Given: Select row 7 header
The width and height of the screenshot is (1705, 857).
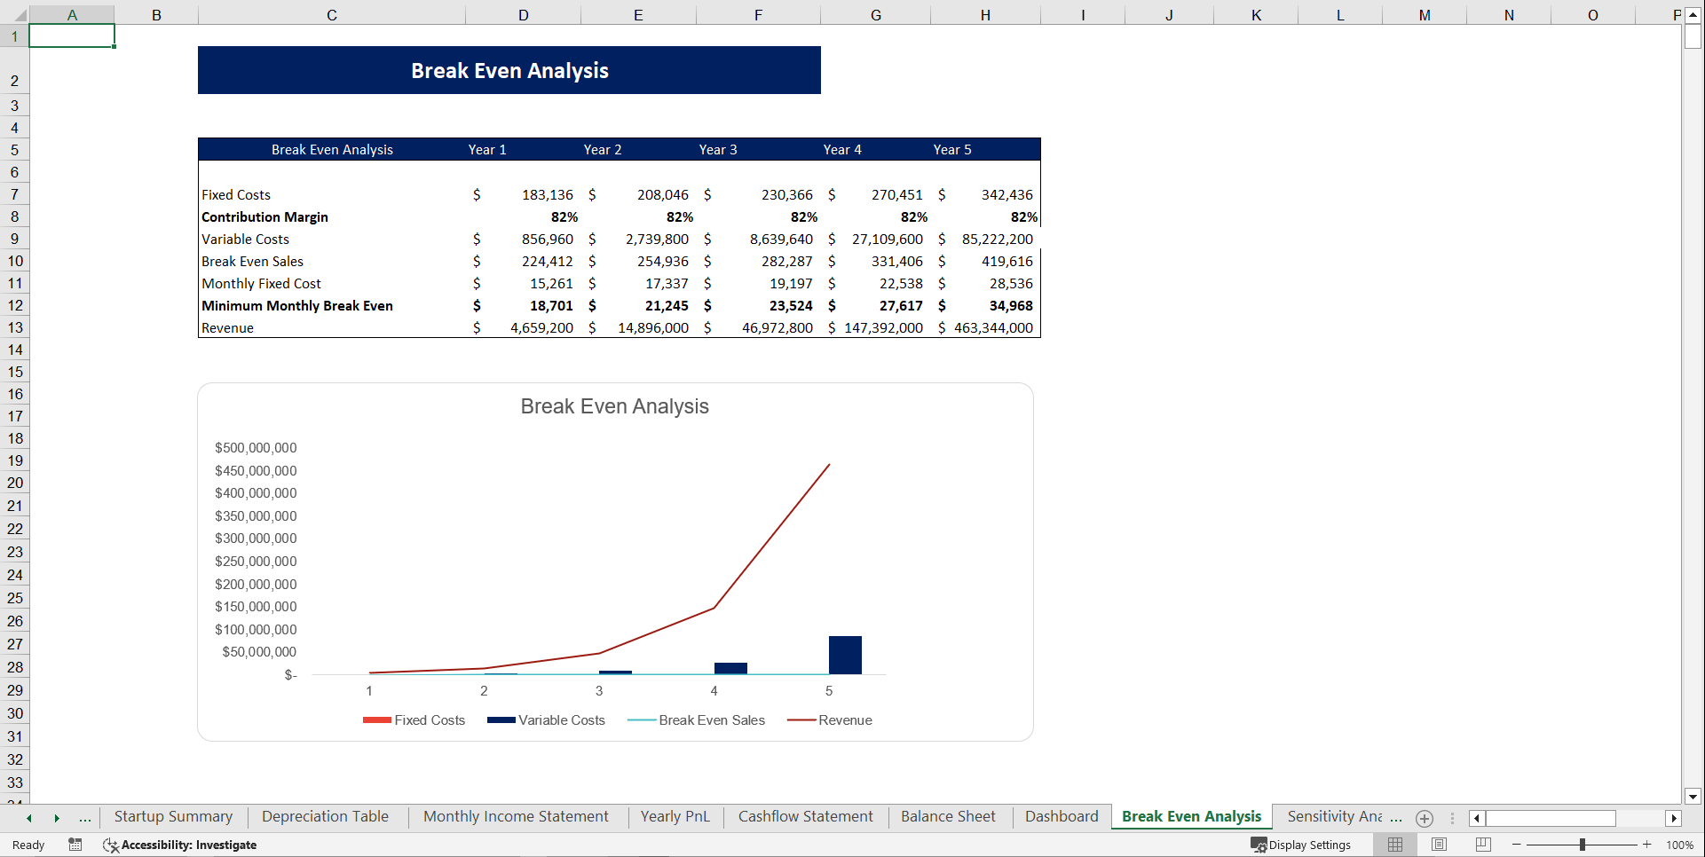Looking at the screenshot, I should (15, 194).
